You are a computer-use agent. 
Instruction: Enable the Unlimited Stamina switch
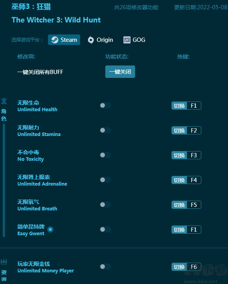[106, 130]
